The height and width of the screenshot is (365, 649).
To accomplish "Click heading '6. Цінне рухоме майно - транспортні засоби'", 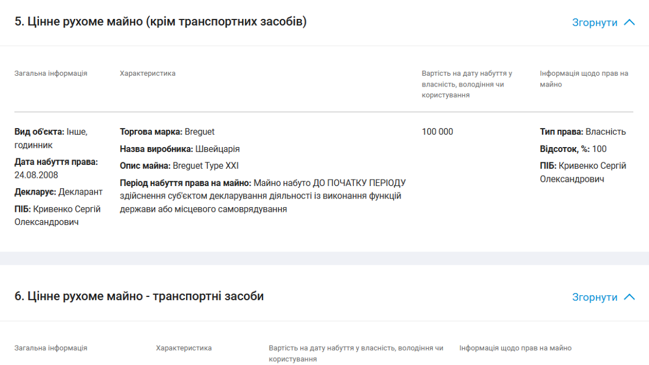I will pyautogui.click(x=139, y=296).
